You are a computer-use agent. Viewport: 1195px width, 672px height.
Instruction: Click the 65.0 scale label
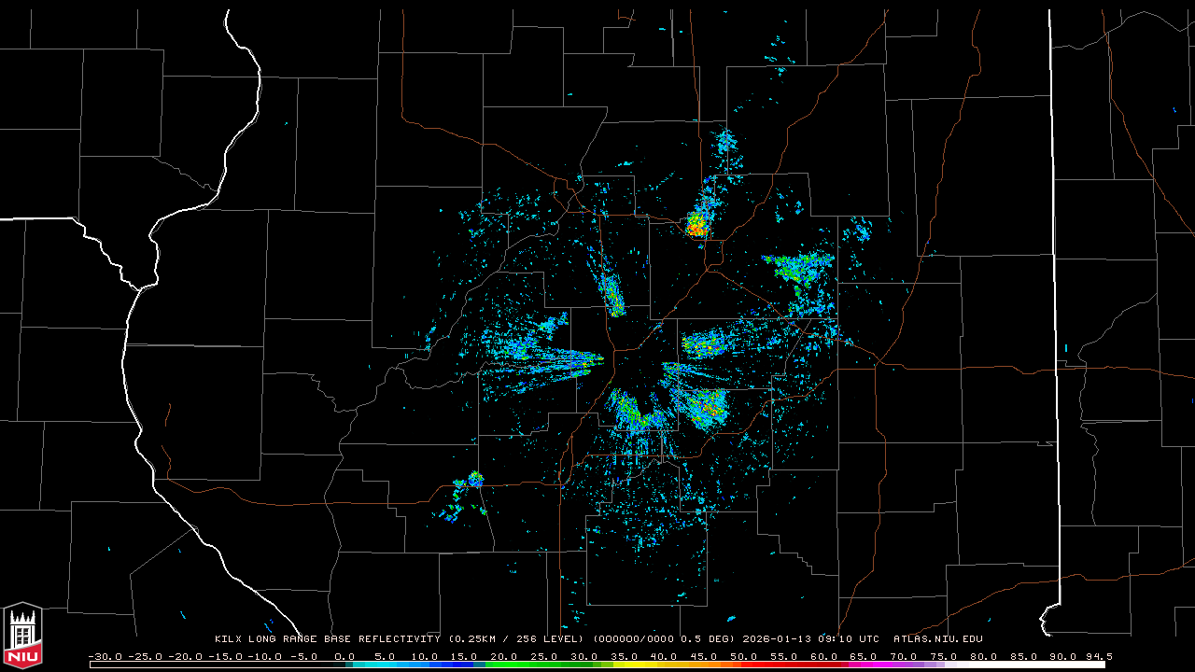863,656
